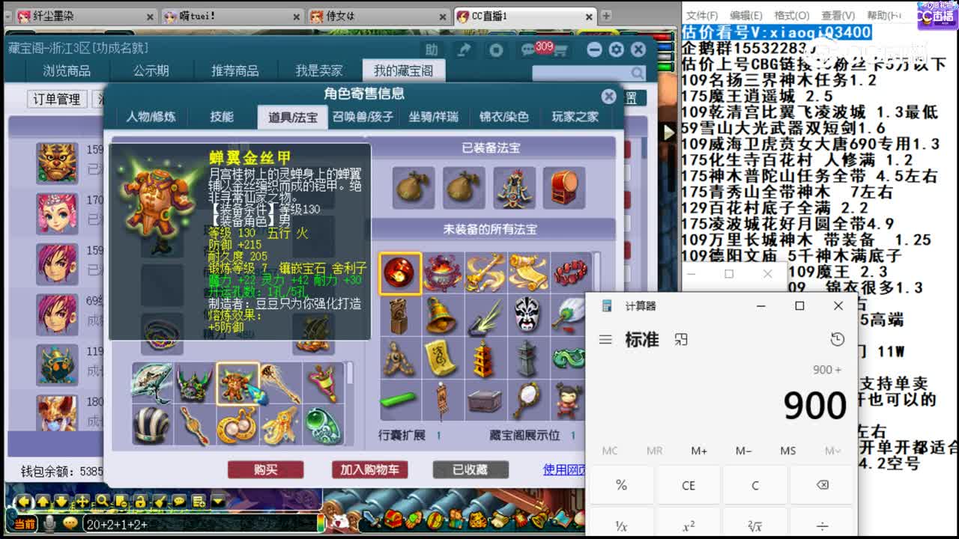The height and width of the screenshot is (539, 959).
Task: Open 查看(V) menu in Notepad
Action: (x=838, y=15)
